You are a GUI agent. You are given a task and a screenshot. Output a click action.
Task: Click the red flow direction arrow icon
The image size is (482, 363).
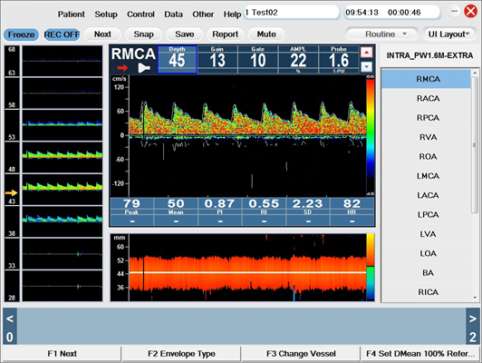pyautogui.click(x=122, y=68)
